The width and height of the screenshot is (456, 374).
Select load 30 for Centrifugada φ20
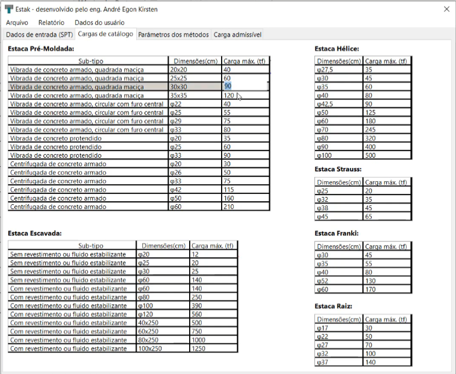(x=245, y=164)
